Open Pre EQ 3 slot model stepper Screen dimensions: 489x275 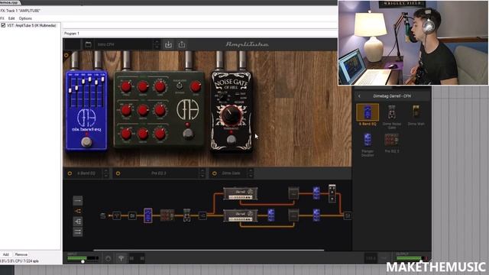202,173
